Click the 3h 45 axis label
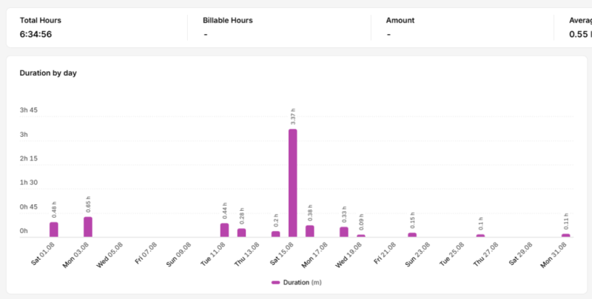Image resolution: width=592 pixels, height=299 pixels. click(29, 110)
